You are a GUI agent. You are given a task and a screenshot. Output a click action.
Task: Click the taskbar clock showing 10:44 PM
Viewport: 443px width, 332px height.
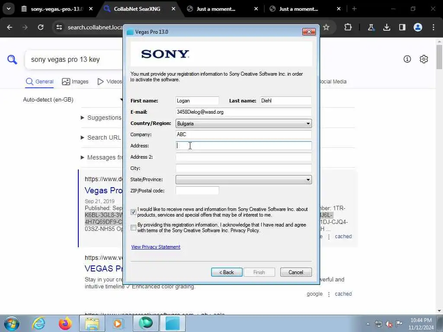pyautogui.click(x=421, y=324)
